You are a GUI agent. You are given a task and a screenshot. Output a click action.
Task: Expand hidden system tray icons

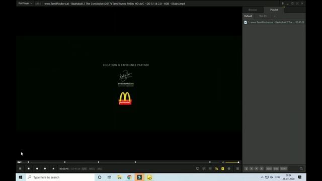pos(262,177)
